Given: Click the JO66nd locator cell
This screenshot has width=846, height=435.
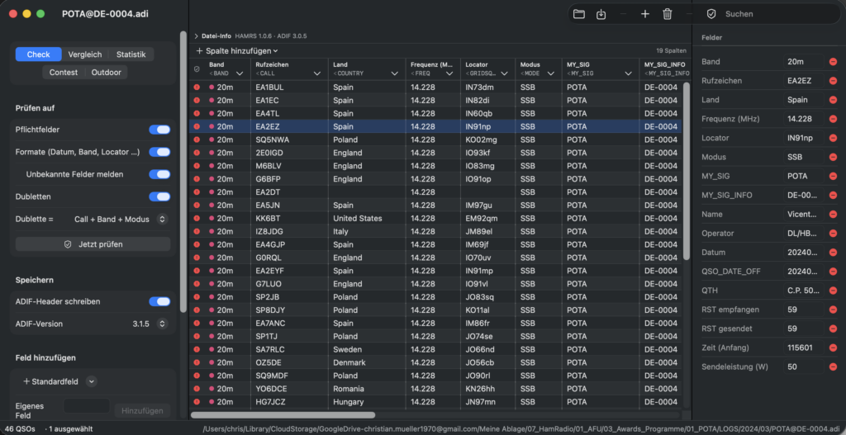Looking at the screenshot, I should tap(479, 349).
